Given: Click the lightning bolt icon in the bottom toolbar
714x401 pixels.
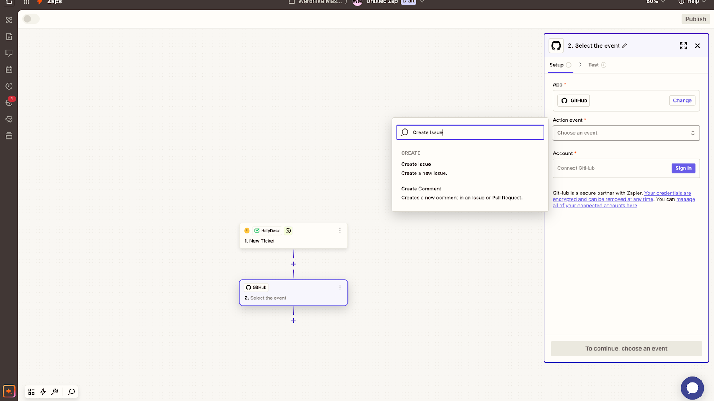Looking at the screenshot, I should pyautogui.click(x=43, y=392).
